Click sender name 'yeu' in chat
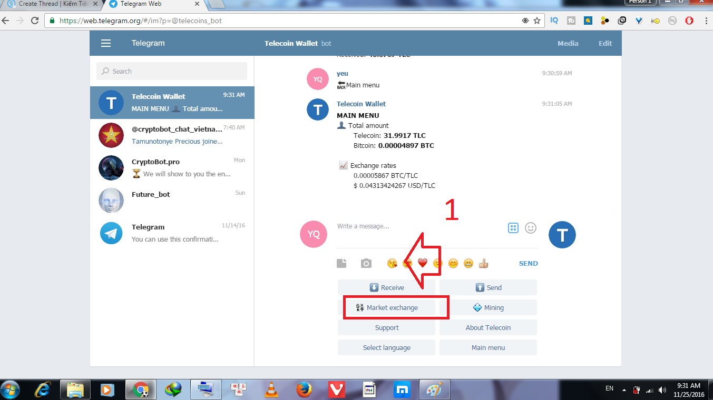This screenshot has width=713, height=400. [x=343, y=74]
